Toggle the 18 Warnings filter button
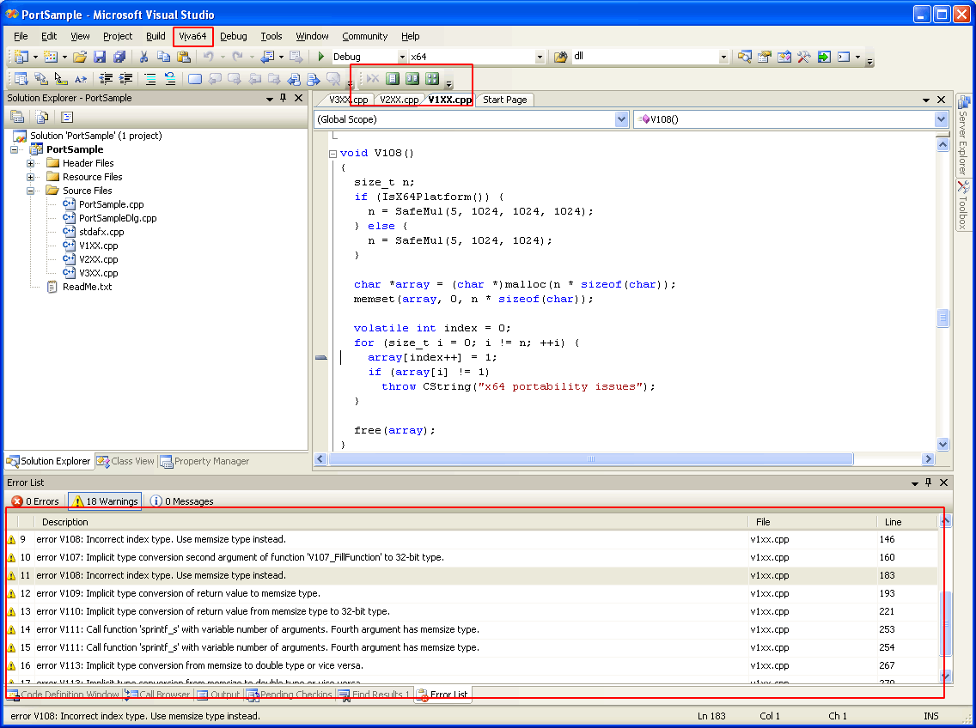Image resolution: width=976 pixels, height=728 pixels. point(105,501)
